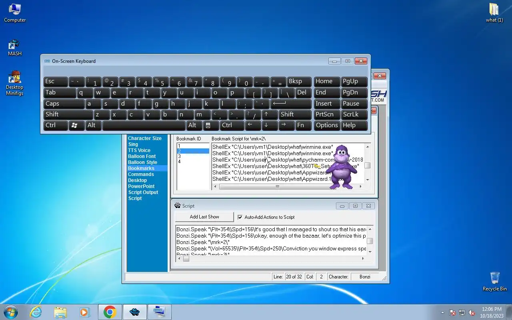Image resolution: width=512 pixels, height=320 pixels.
Task: Click Help key on On-Screen Keyboard
Action: (354, 125)
